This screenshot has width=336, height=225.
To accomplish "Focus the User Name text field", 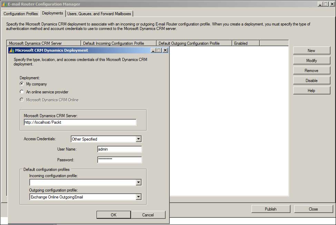I will click(119, 149).
